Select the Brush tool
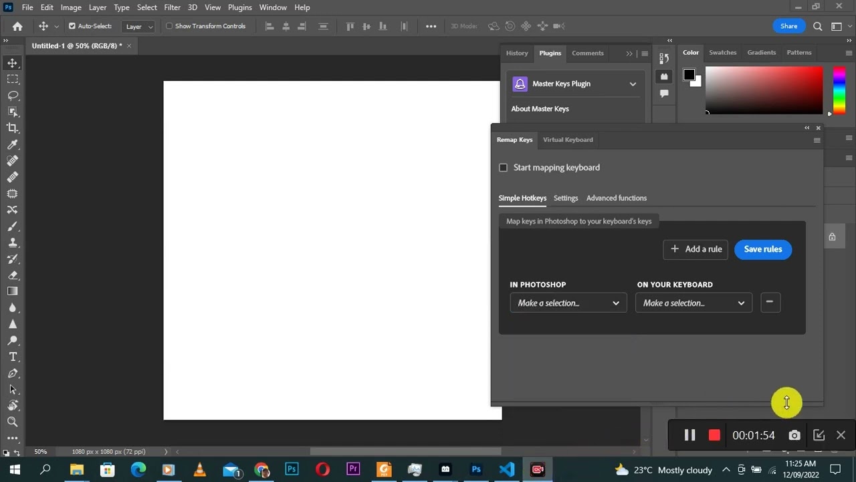 point(13,226)
